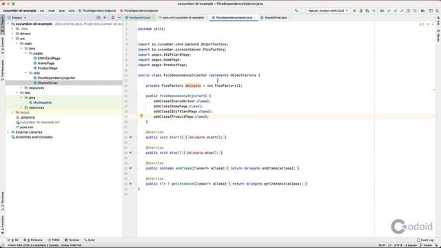Viewport: 441px width, 248px height.
Task: Click the master Git branch widget
Action: [426, 245]
